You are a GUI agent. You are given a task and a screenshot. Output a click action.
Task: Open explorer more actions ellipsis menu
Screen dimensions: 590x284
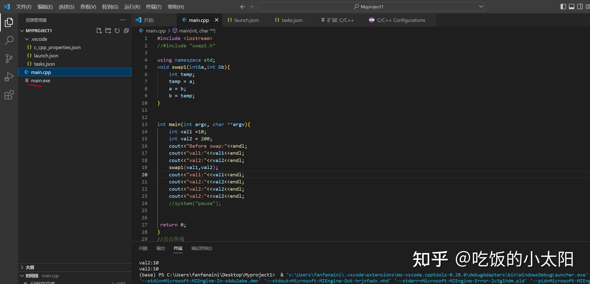tap(123, 20)
